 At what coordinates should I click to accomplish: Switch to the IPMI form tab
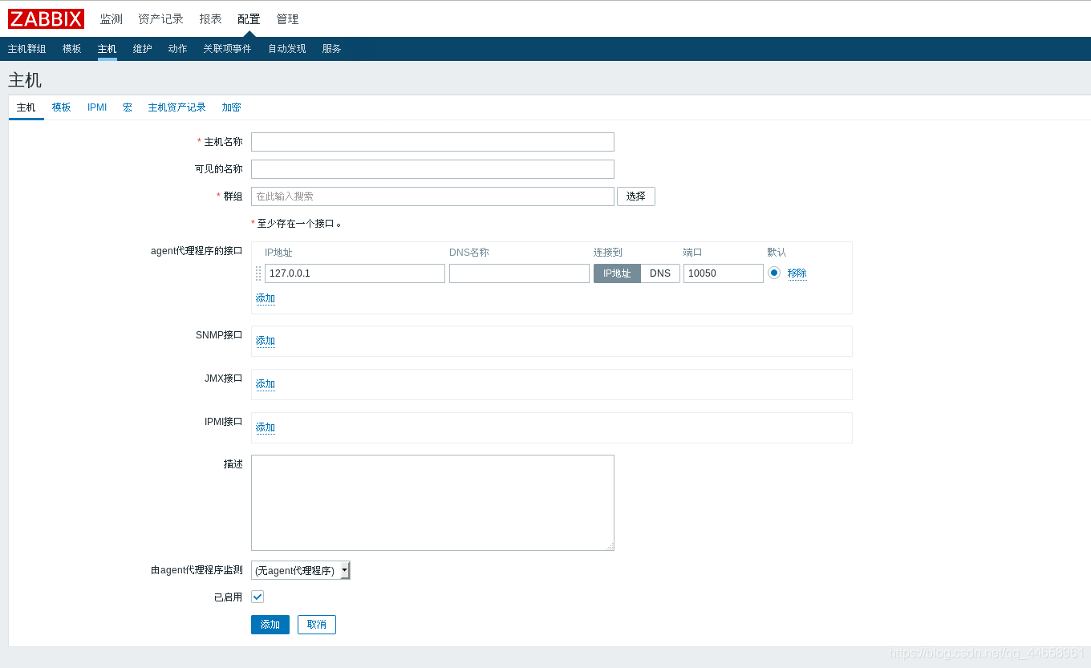[x=97, y=107]
